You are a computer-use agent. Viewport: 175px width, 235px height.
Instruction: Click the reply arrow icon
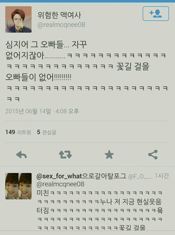pyautogui.click(x=22, y=154)
